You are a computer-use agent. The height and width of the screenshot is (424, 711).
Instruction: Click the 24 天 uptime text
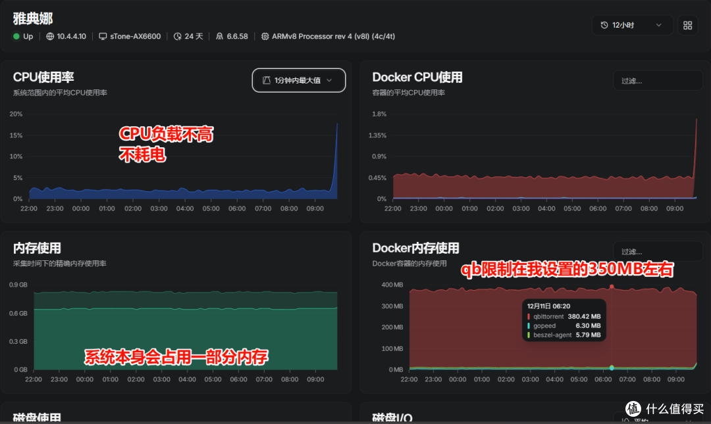(194, 36)
